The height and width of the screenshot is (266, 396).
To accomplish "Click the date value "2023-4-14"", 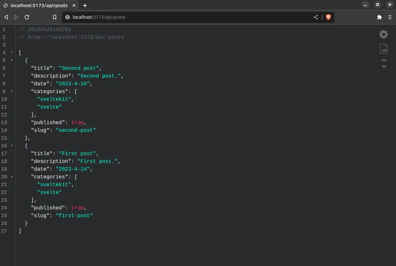I will pyautogui.click(x=73, y=169).
